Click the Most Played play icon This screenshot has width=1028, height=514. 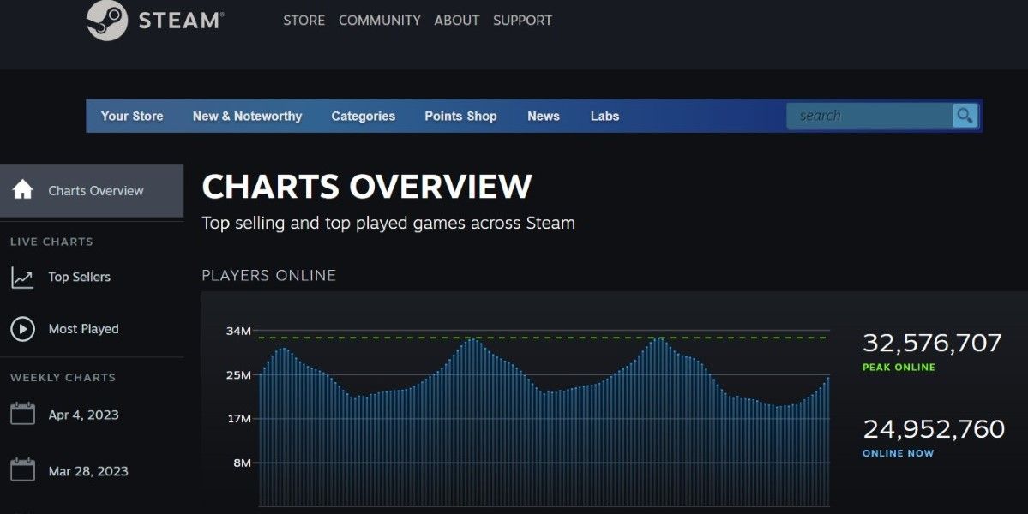click(x=22, y=329)
